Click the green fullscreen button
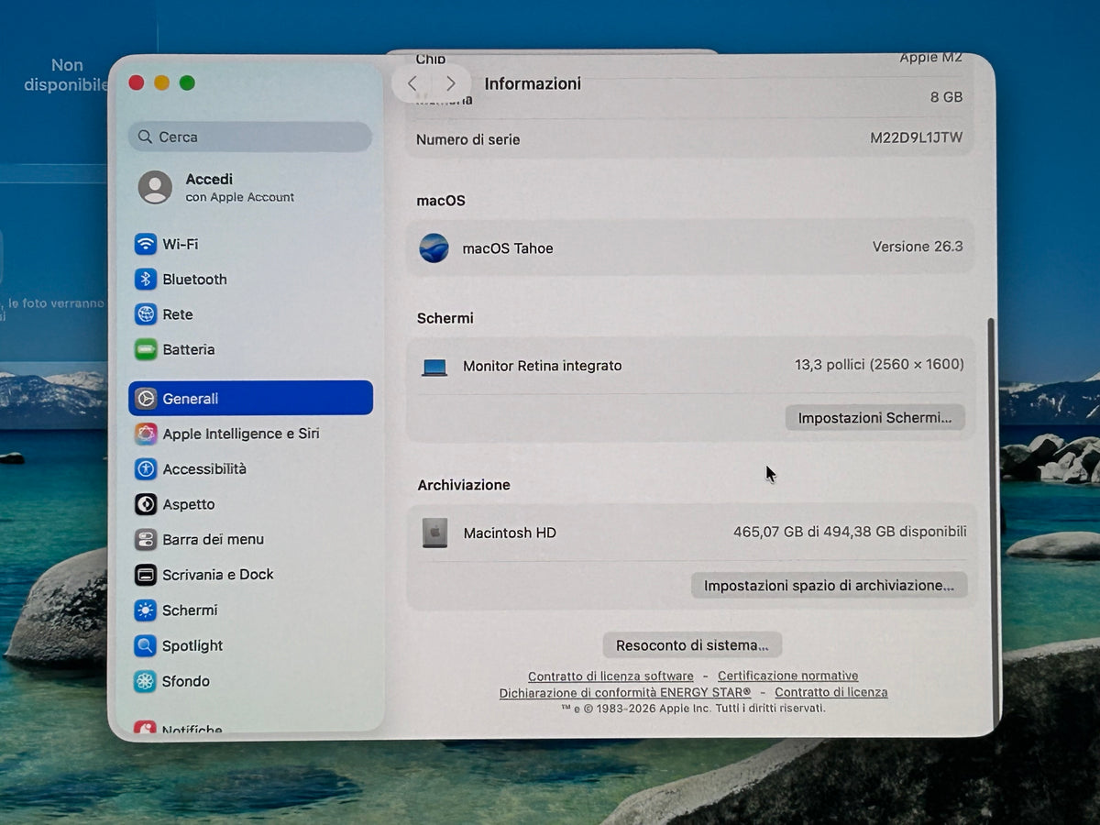Screen dimensions: 1100x825 pyautogui.click(x=187, y=82)
